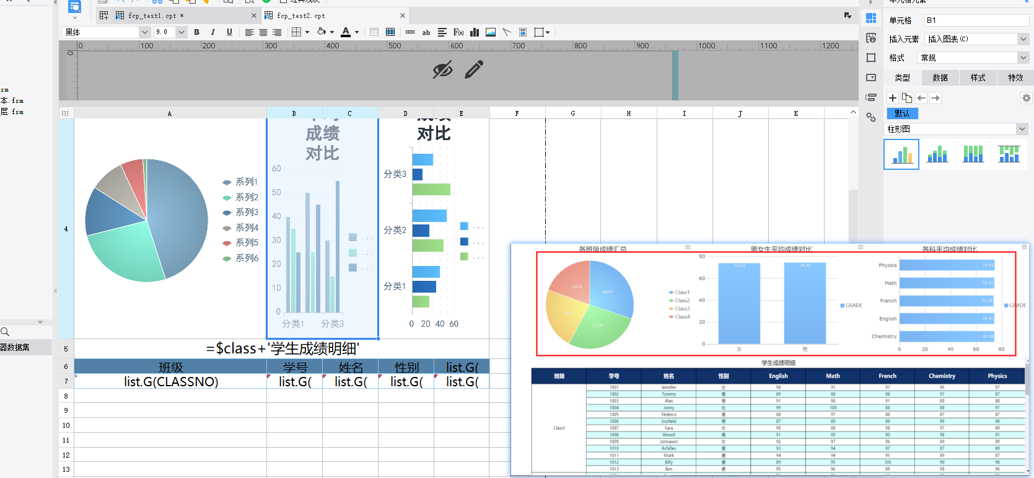Open the floating element panel icon
The height and width of the screenshot is (478, 1034).
871,58
